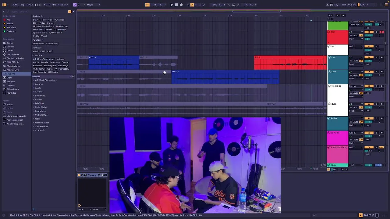Click the 44.1 kHz sample rate indicator

click(352, 5)
